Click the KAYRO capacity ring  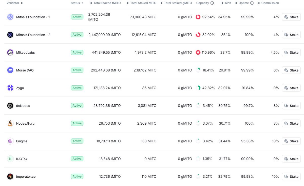pyautogui.click(x=198, y=159)
